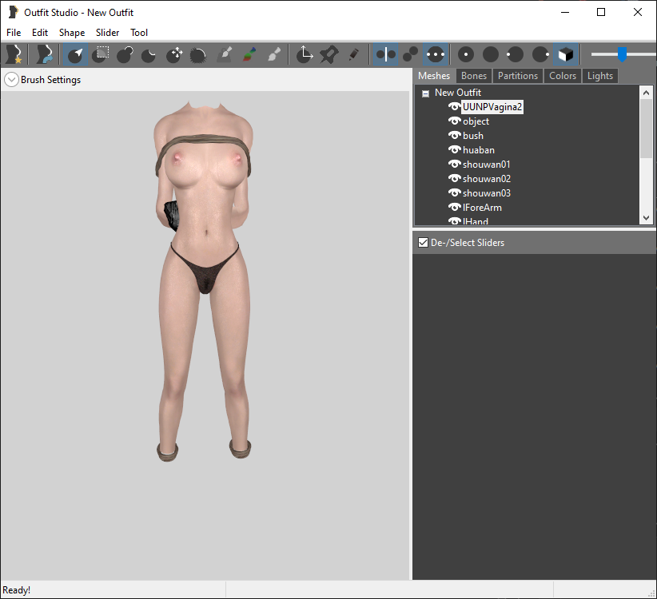
Task: Select the huaban mesh name
Action: pos(479,150)
